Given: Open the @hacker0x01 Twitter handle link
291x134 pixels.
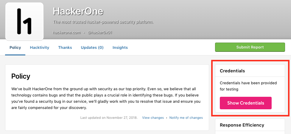Looking at the screenshot, I should (100, 32).
